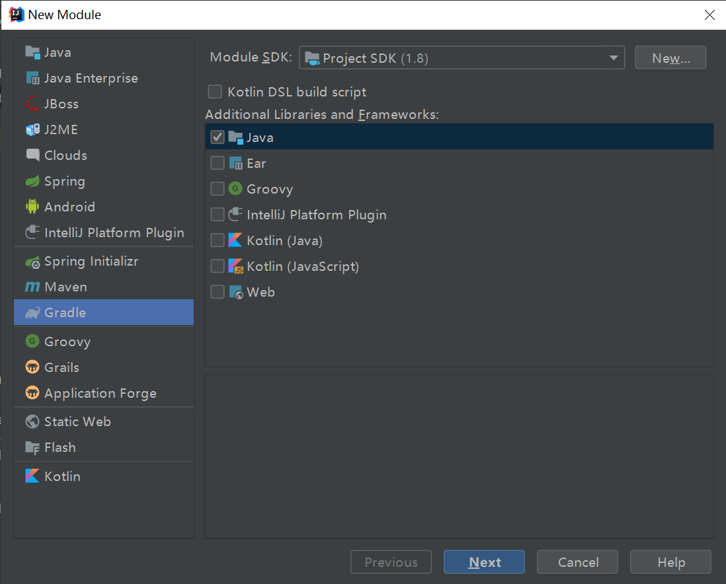Click the Maven icon in module list
This screenshot has height=584, width=726.
click(x=32, y=287)
